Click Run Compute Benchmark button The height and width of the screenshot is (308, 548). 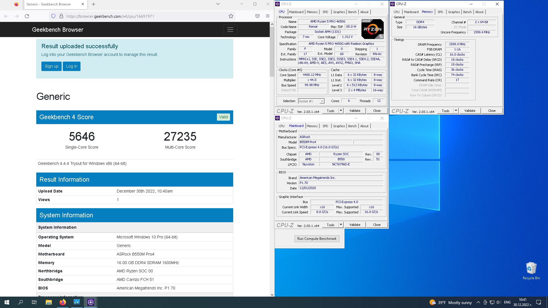317,239
